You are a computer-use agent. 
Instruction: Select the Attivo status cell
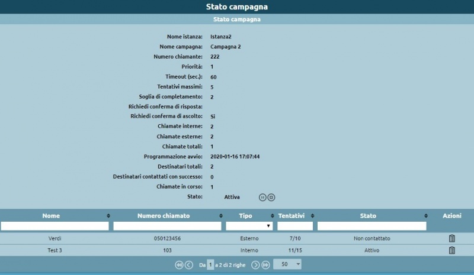372,251
